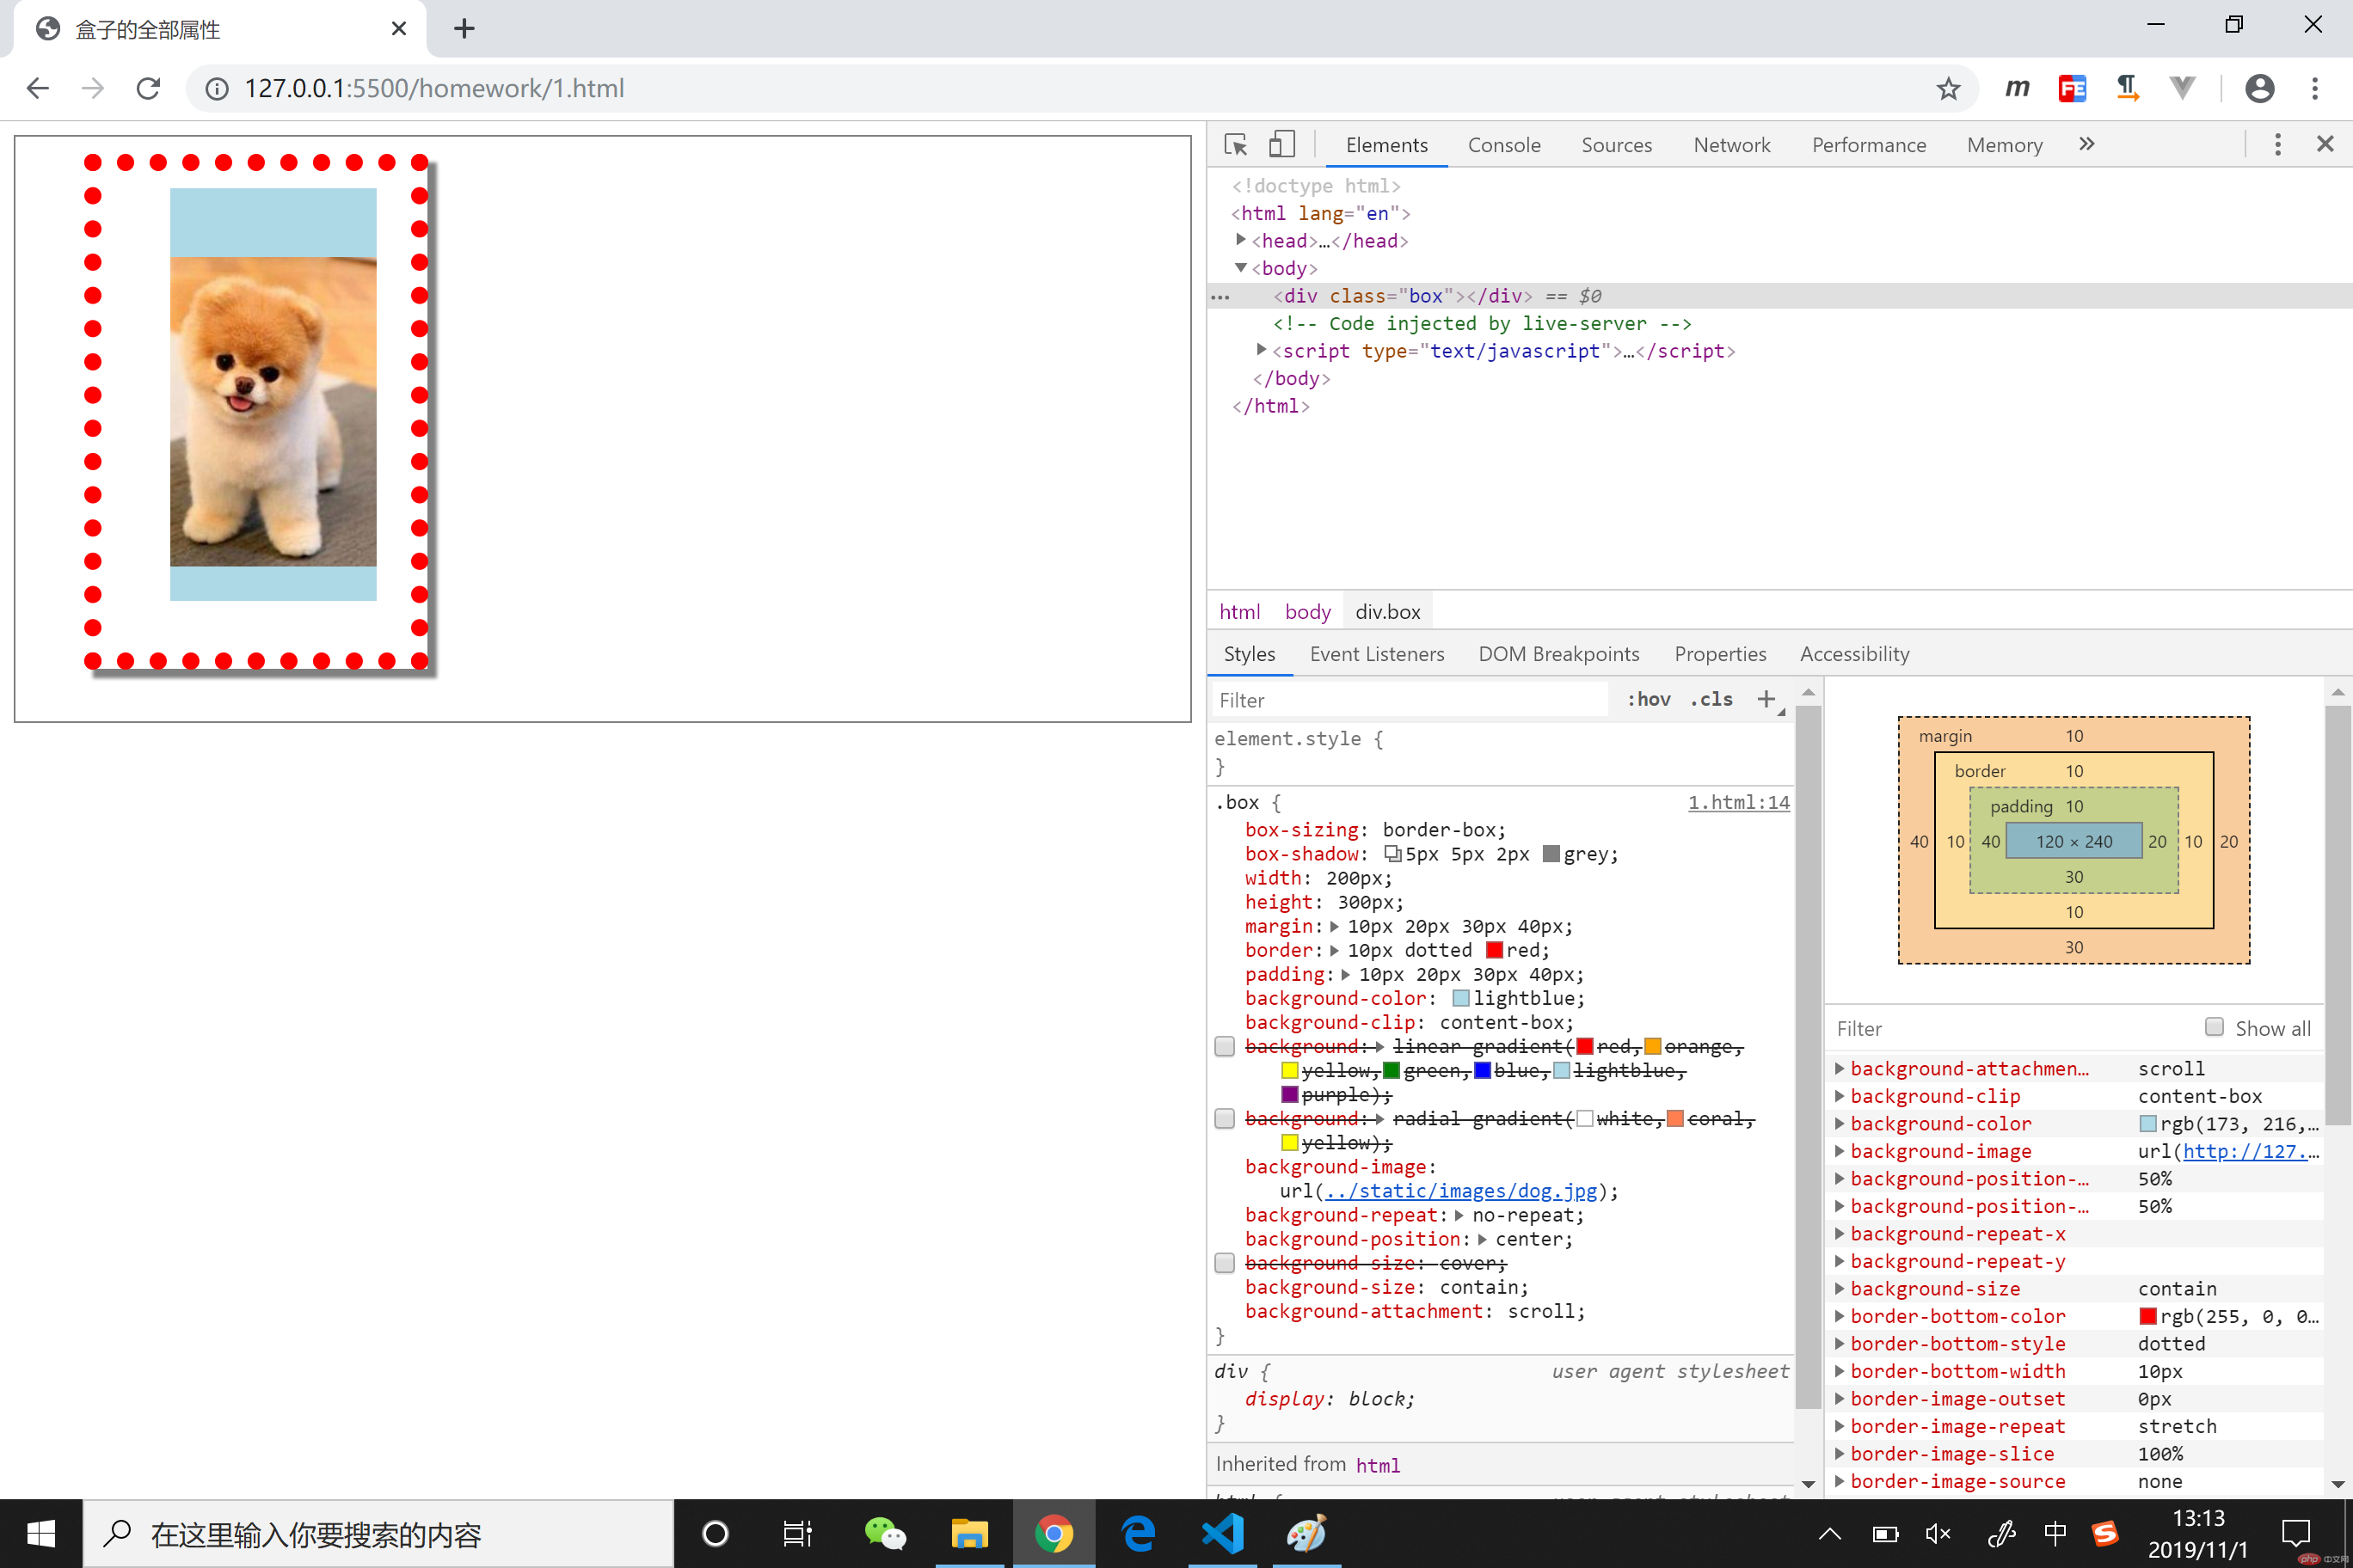Open the Chrome main menu
Viewport: 2353px width, 1568px height.
point(2315,89)
